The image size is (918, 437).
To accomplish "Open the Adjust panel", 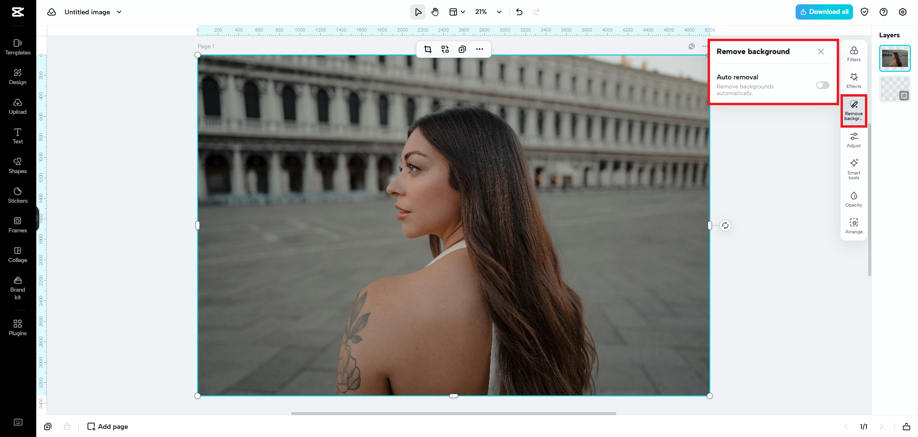I will [853, 140].
